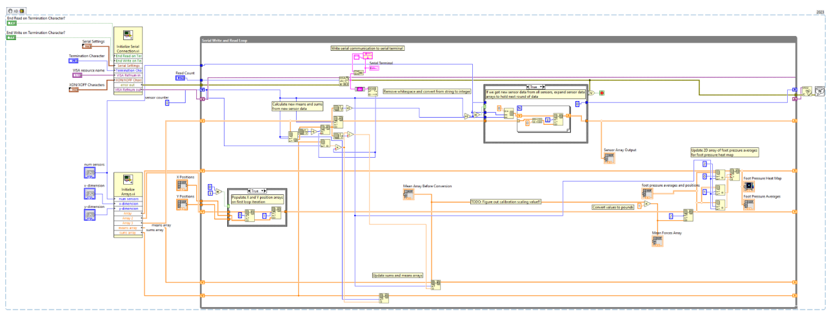Select the foot pressure averages and positions indicator
Screen dimensions: 840x316
[647, 192]
